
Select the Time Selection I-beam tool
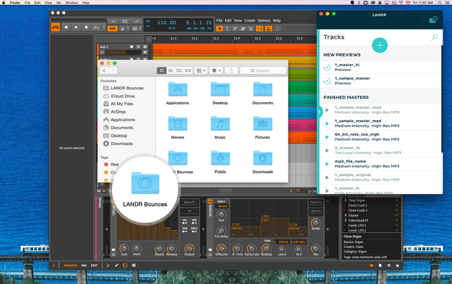click(227, 29)
